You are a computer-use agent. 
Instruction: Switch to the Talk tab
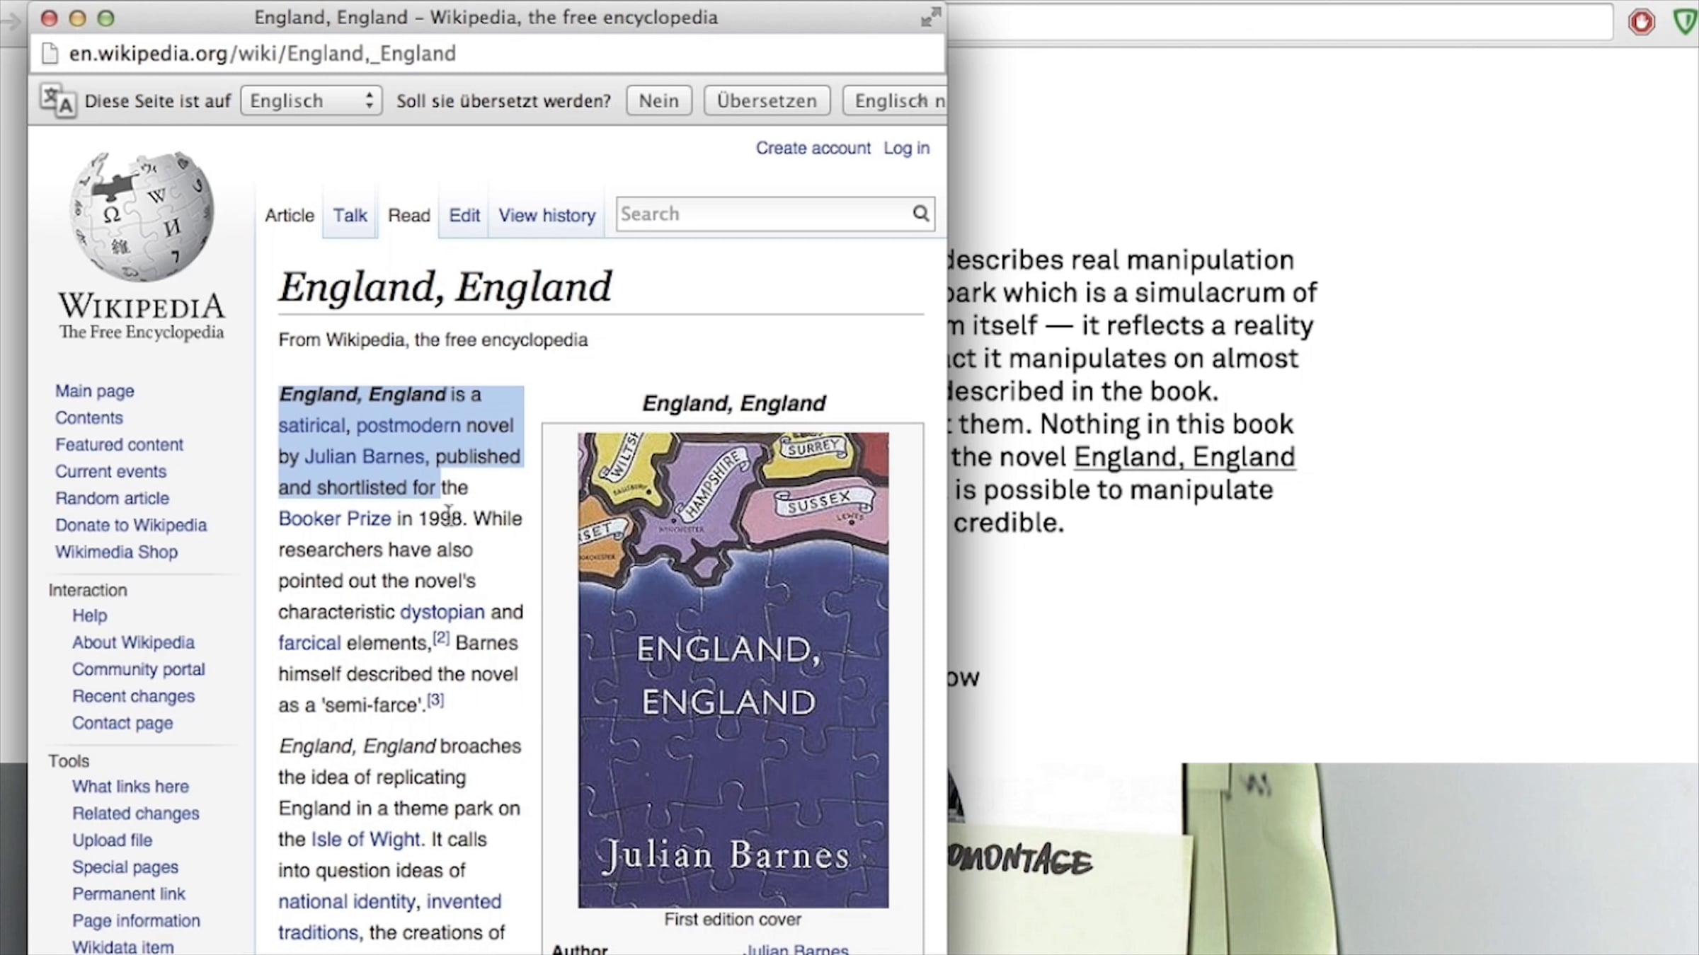(x=350, y=215)
